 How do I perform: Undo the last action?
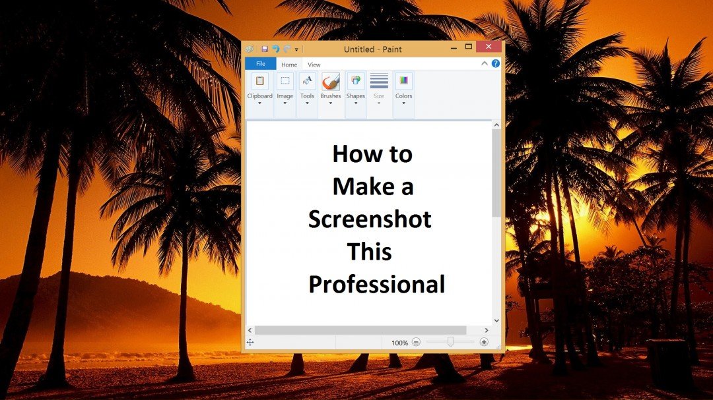(x=275, y=49)
